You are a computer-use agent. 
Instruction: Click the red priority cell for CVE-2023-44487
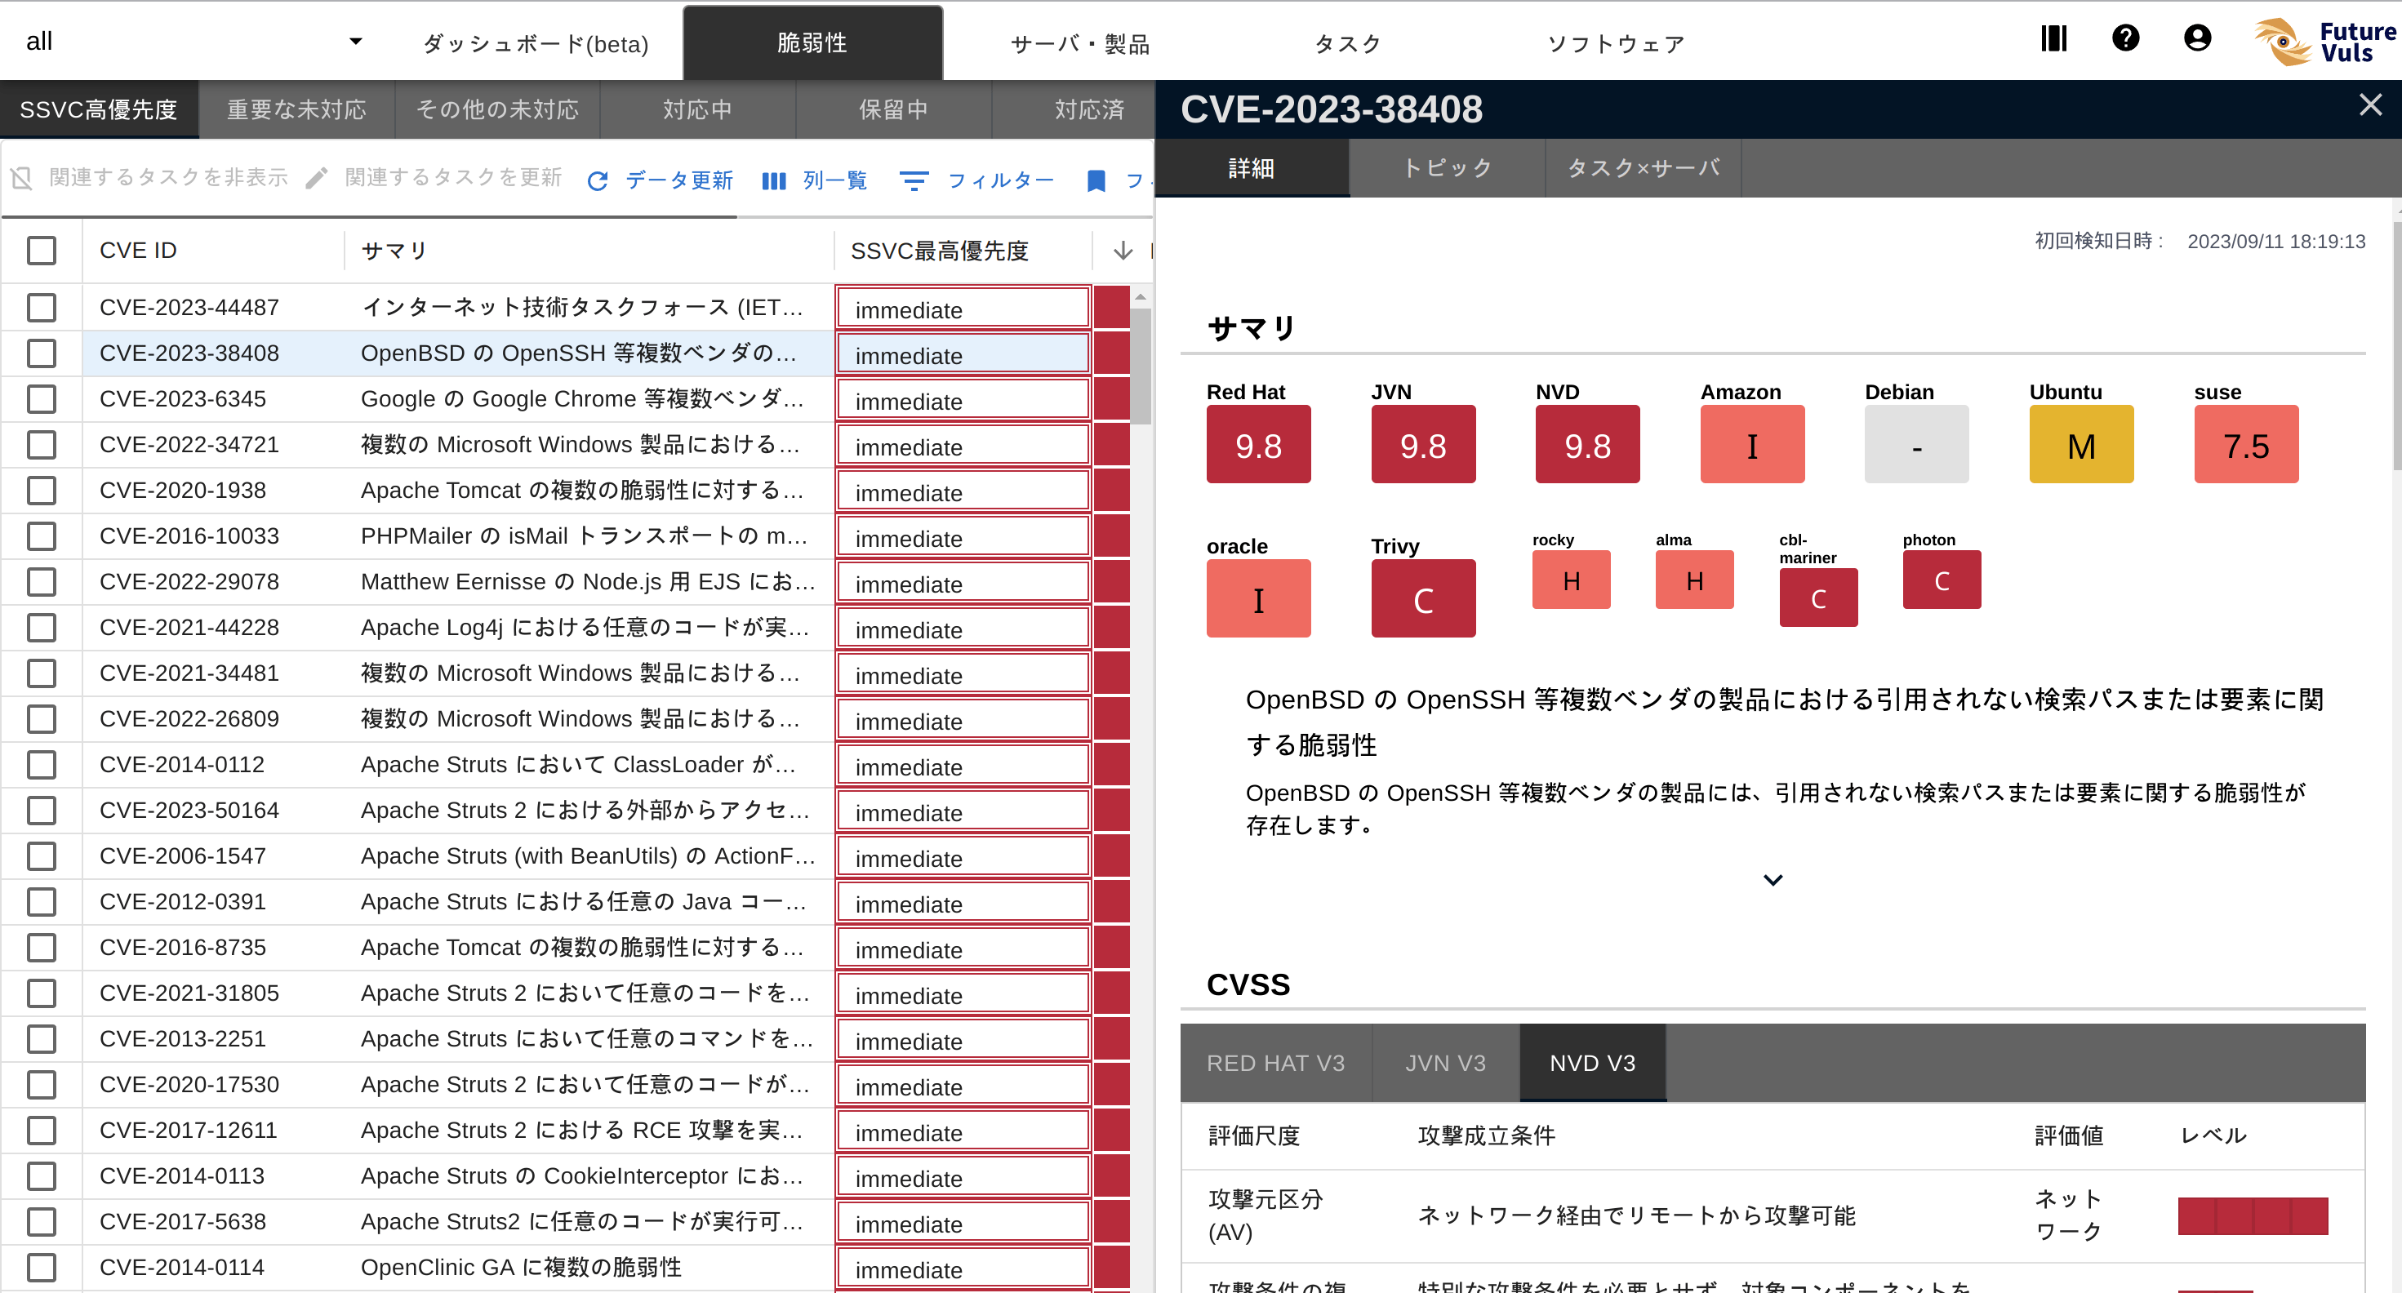[1111, 308]
